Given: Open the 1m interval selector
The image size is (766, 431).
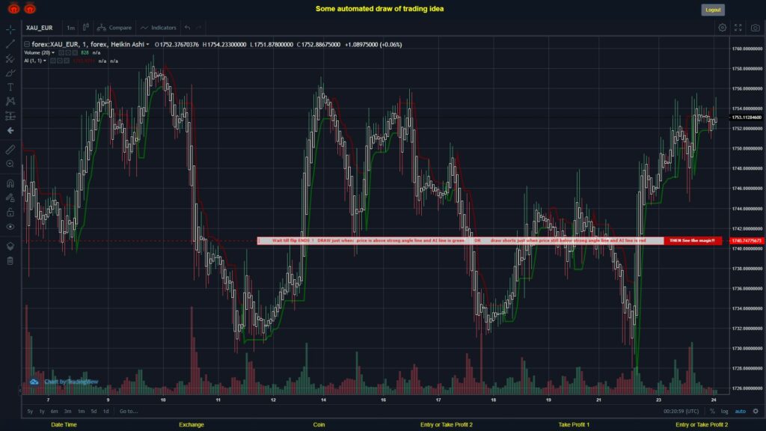Looking at the screenshot, I should (x=71, y=28).
